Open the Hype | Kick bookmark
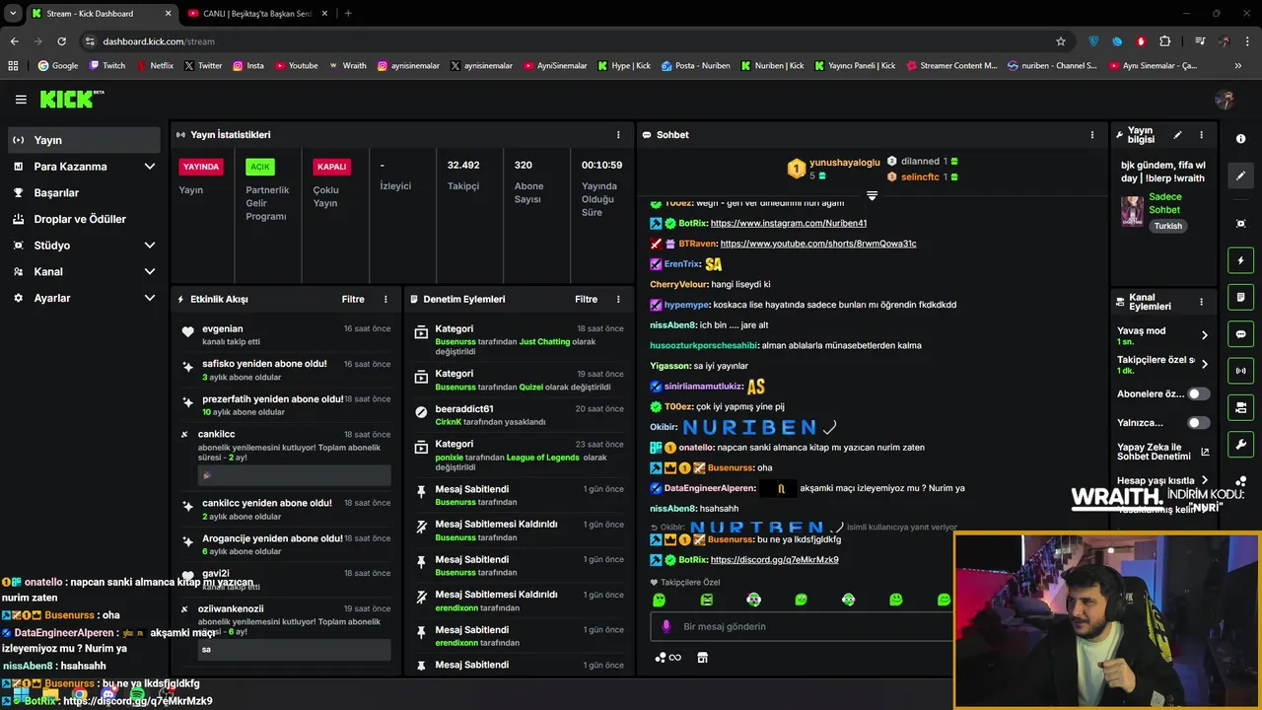Screen dimensions: 1262x710 click(623, 66)
